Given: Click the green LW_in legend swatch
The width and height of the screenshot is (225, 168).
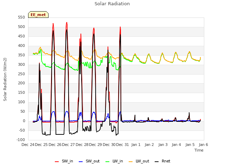Looking at the screenshot, I should [x=108, y=162].
